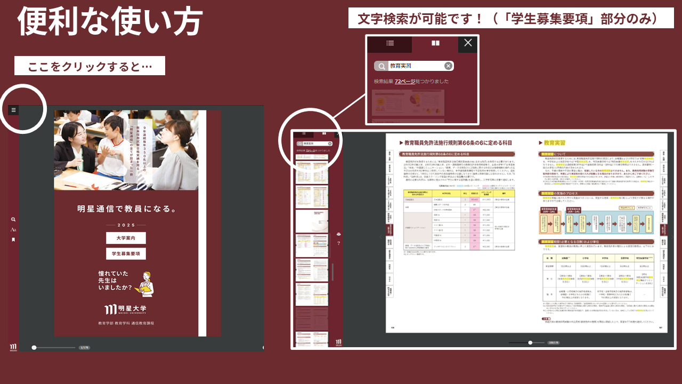Image resolution: width=682 pixels, height=384 pixels.
Task: Click the cloud download icon in the right viewer
Action: click(x=339, y=234)
